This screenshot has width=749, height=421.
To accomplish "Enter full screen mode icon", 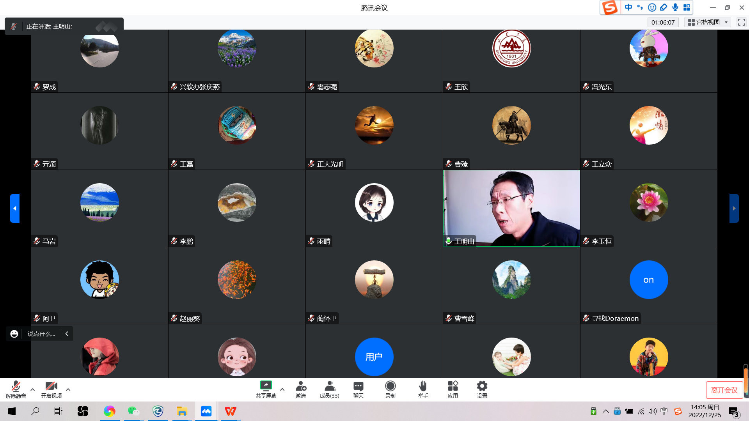I will point(742,22).
